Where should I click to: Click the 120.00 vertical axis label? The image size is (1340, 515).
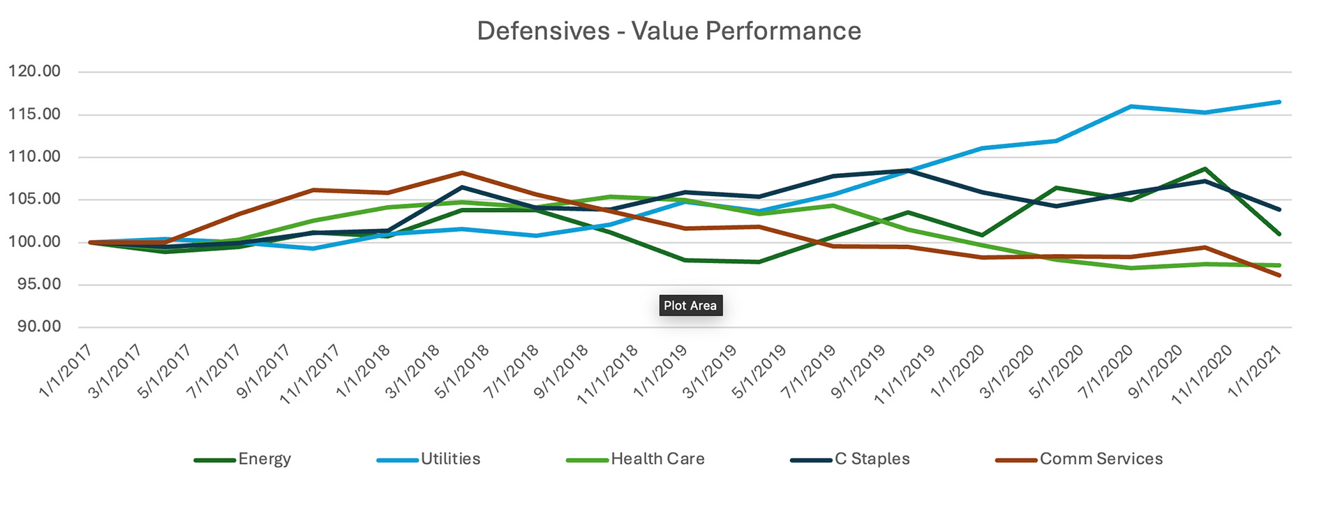(35, 71)
